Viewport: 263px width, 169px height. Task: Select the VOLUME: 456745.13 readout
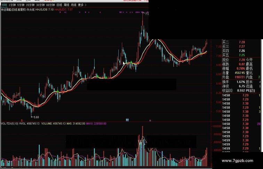[x=53, y=124]
